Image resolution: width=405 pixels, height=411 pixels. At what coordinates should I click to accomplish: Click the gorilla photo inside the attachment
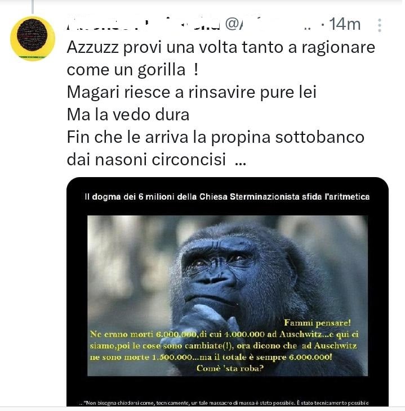(228, 296)
